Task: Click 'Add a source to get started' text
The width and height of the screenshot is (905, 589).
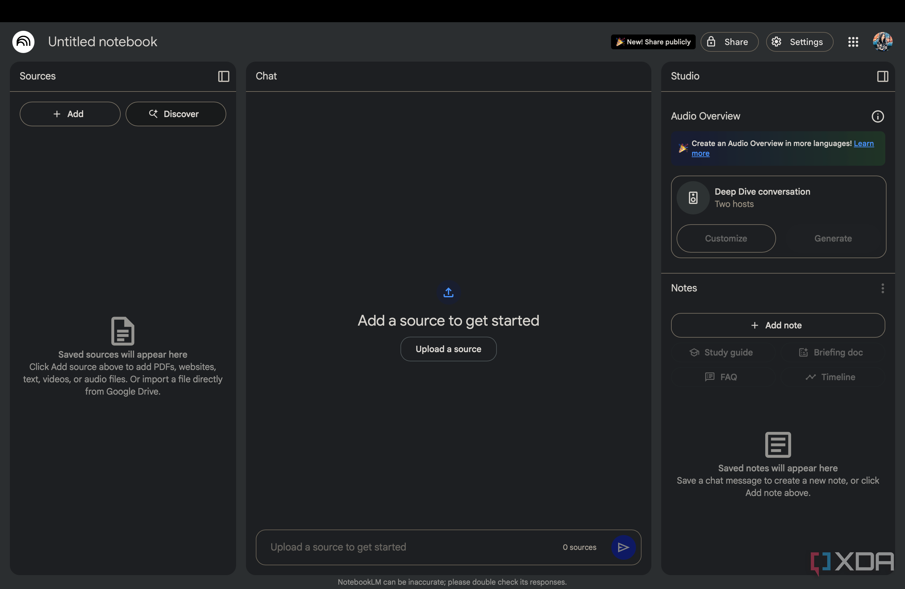Action: click(x=448, y=321)
